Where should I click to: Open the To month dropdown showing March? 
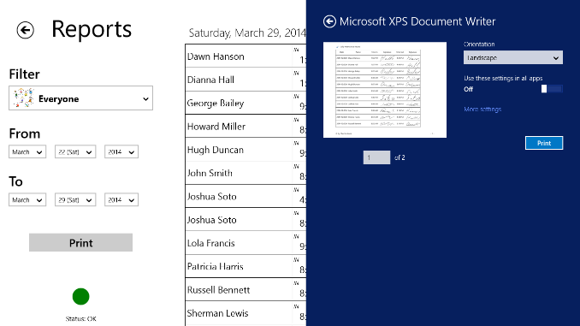[27, 200]
